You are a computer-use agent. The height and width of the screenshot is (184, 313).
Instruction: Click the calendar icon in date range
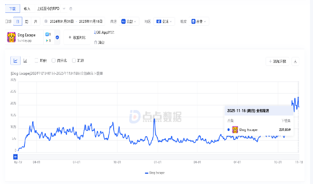click(x=46, y=21)
